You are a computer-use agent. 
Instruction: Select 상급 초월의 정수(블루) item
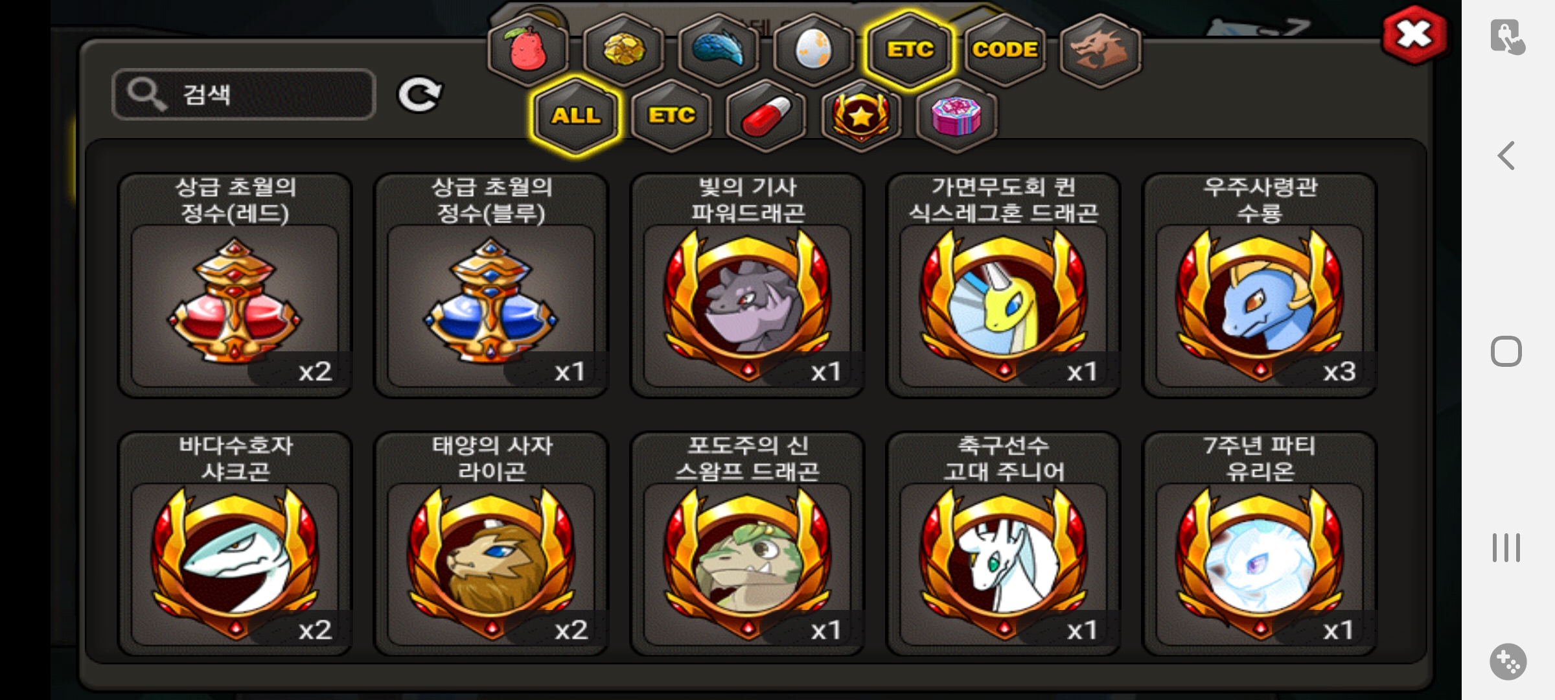(x=491, y=285)
